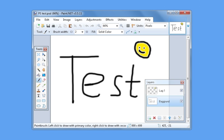Toggle visibility checkbox of Baggrund layer
Image resolution: width=224 pixels, height=140 pixels.
[x=181, y=101]
